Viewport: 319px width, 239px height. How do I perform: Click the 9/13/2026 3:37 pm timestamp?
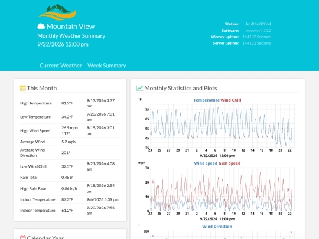[x=100, y=103]
